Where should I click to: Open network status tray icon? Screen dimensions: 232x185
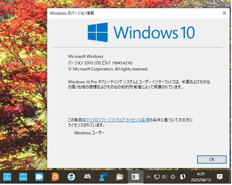[157, 177]
